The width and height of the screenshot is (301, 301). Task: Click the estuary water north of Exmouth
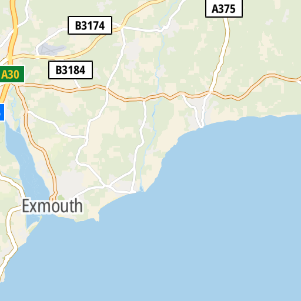[29, 166]
